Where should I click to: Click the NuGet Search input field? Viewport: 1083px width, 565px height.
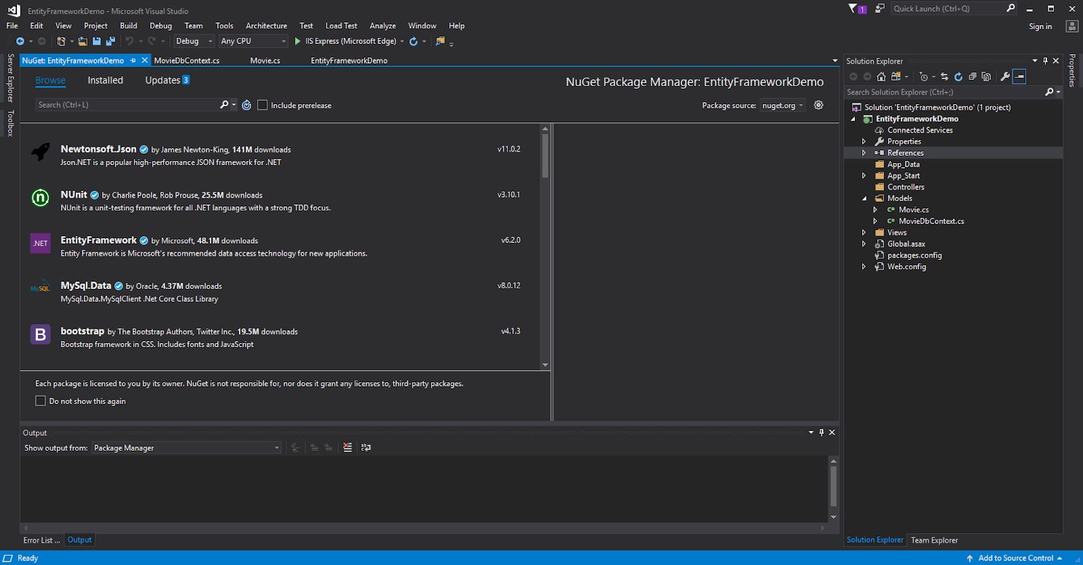click(127, 105)
